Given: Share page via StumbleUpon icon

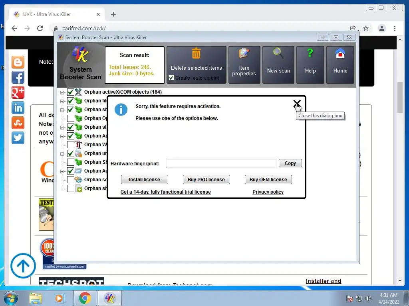Looking at the screenshot, I should pyautogui.click(x=18, y=123).
